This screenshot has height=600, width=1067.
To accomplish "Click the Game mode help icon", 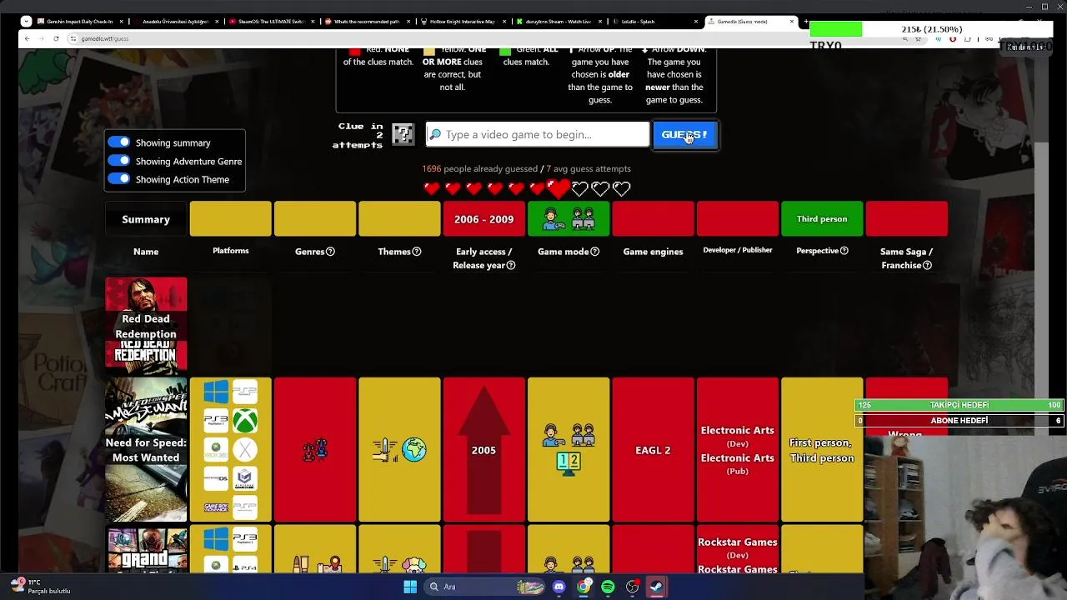I will click(x=594, y=252).
